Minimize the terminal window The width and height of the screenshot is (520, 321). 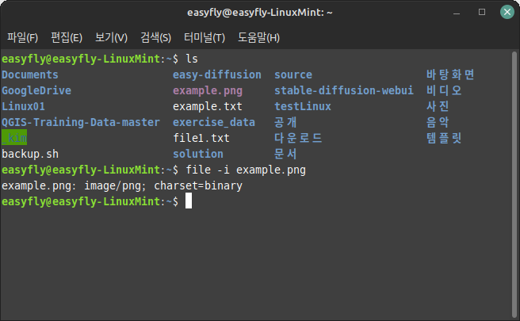[457, 13]
